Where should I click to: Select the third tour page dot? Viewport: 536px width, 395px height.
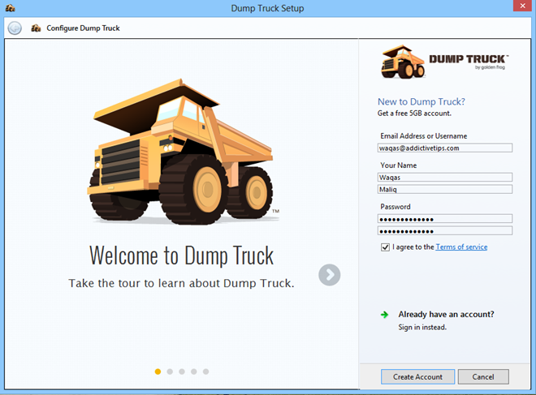click(x=182, y=371)
